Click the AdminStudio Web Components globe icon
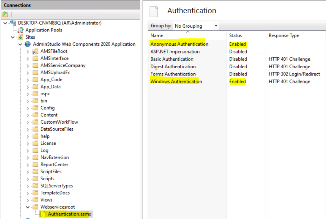 [x=28, y=44]
